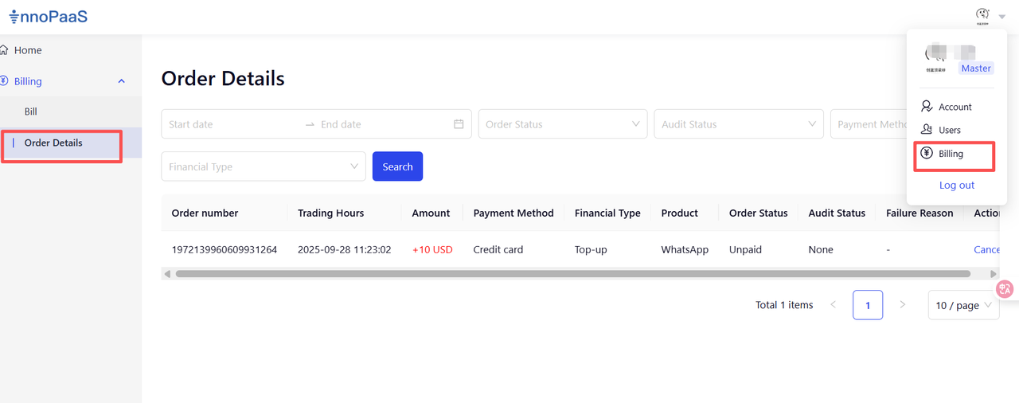
Task: Click the Account person icon in menu
Action: [x=927, y=107]
